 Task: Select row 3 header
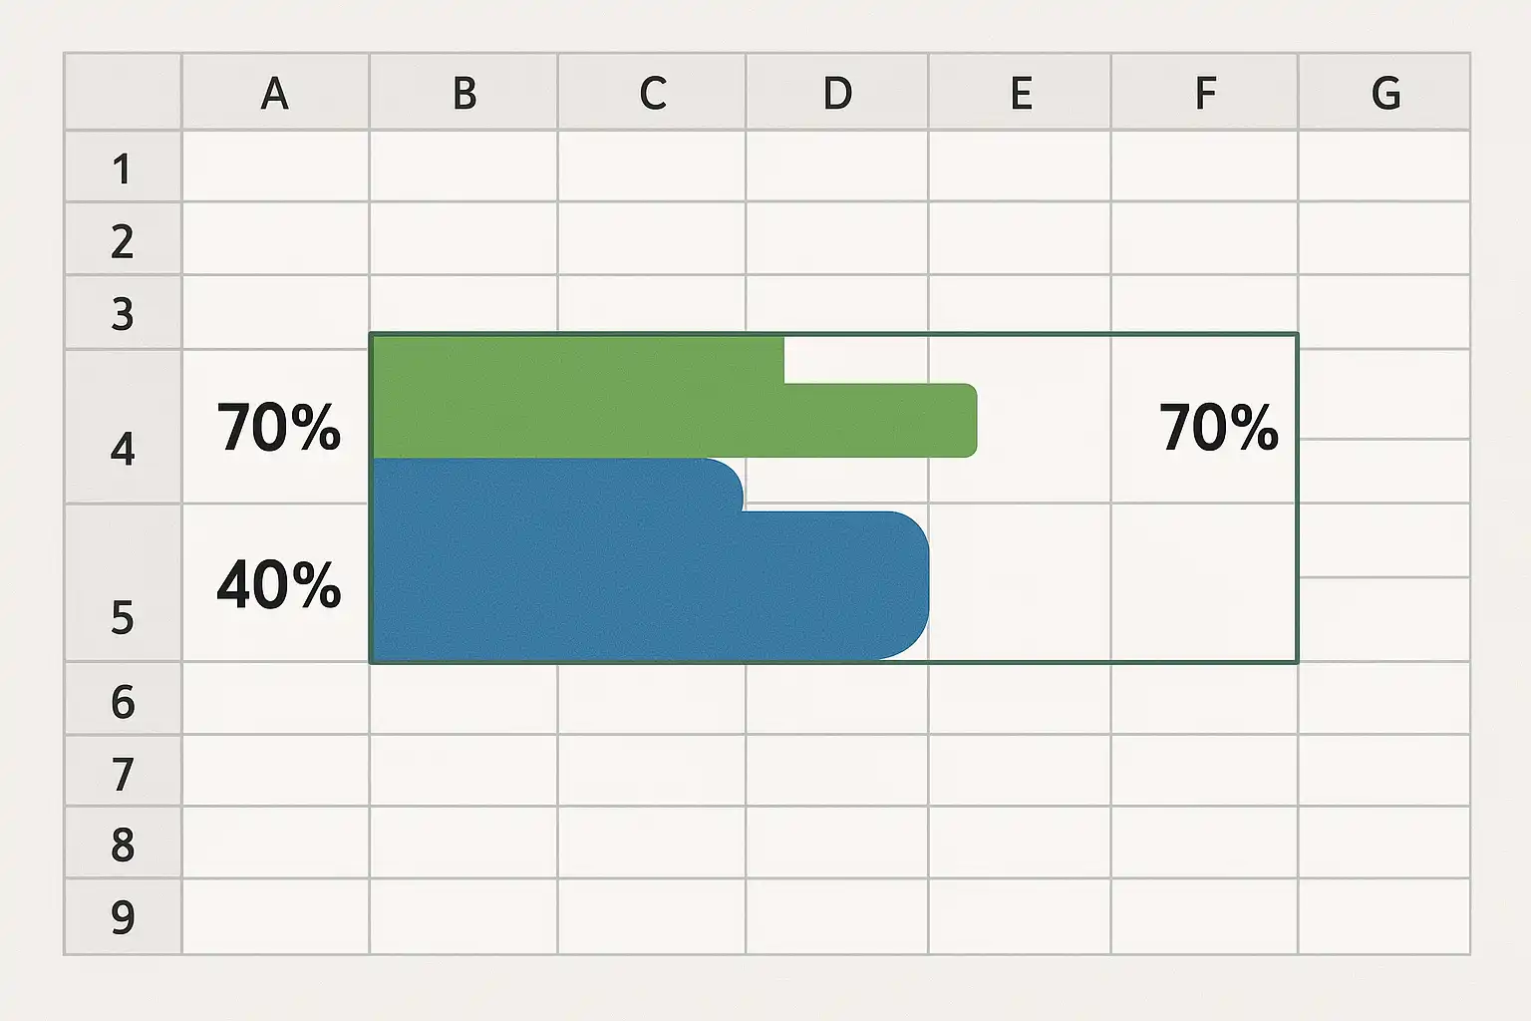(123, 313)
